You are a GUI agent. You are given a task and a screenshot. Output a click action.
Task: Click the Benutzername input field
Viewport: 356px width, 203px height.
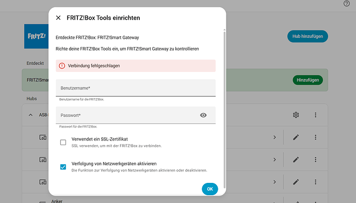[x=136, y=88]
